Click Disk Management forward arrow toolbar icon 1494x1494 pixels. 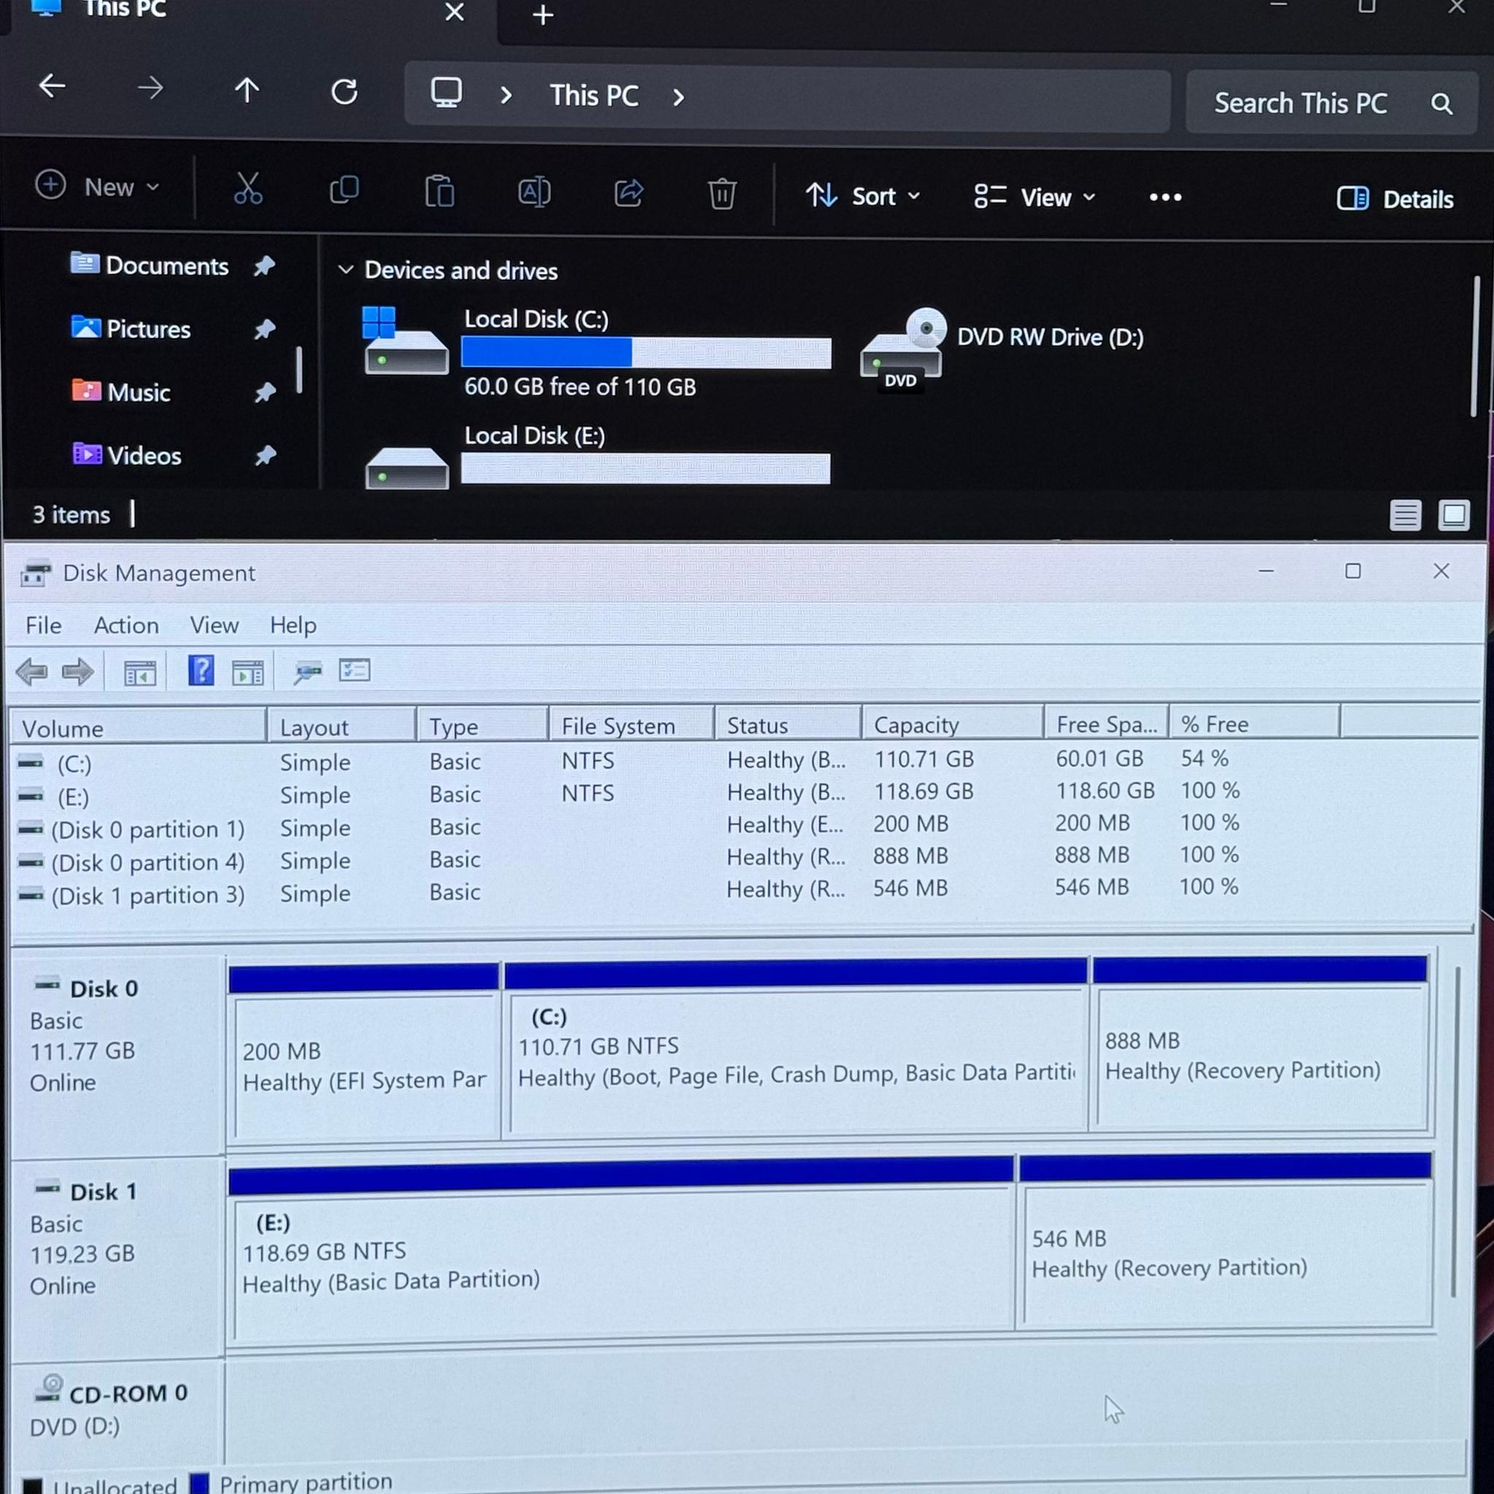click(x=77, y=671)
